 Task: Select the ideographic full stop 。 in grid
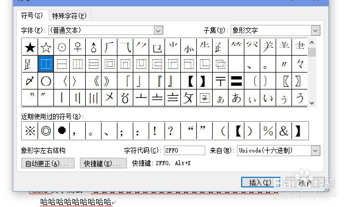[x=268, y=64]
